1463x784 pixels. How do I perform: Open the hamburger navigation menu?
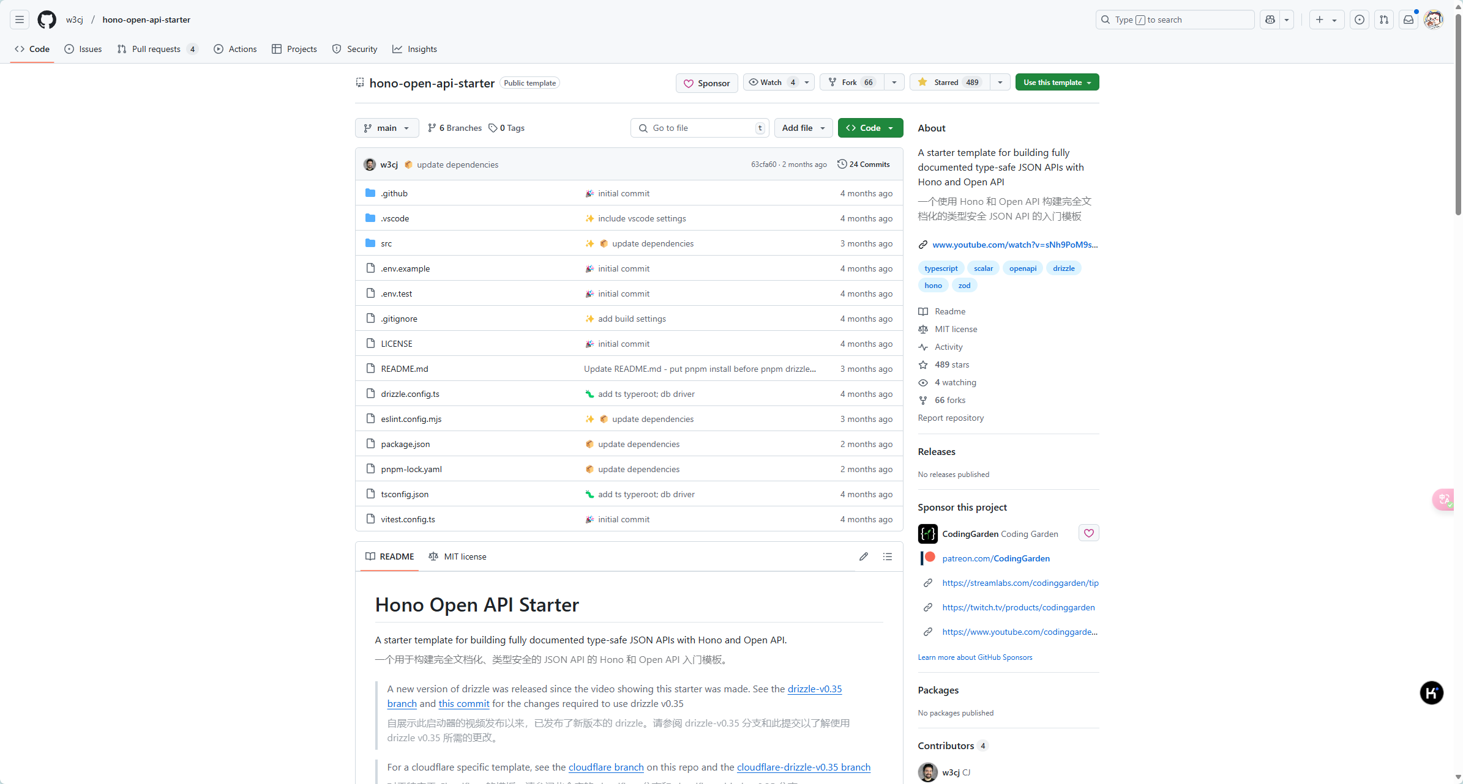coord(20,20)
